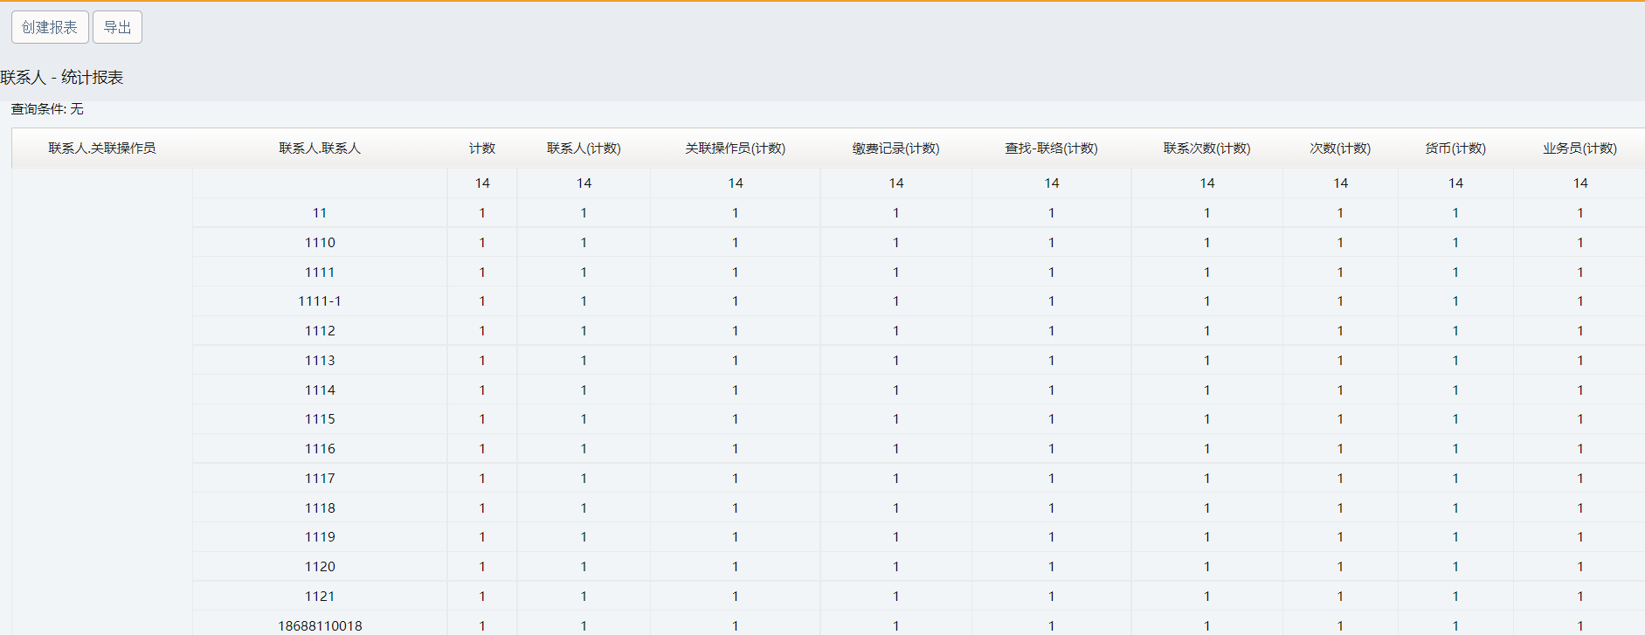
Task: Click the 次数(计数) column header
Action: (1340, 148)
